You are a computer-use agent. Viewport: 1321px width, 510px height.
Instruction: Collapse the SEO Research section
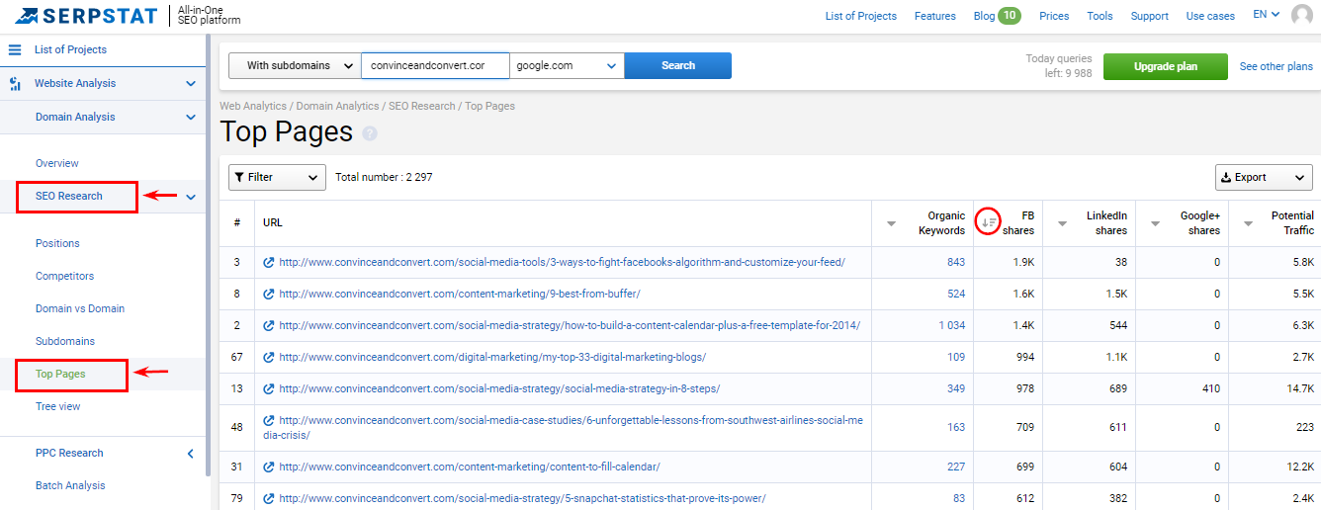[191, 197]
